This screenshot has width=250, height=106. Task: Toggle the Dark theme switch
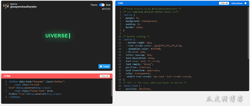pos(102,5)
